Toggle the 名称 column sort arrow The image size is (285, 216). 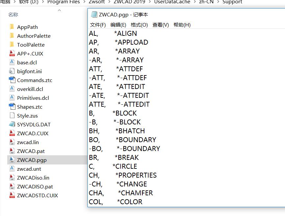click(59, 11)
